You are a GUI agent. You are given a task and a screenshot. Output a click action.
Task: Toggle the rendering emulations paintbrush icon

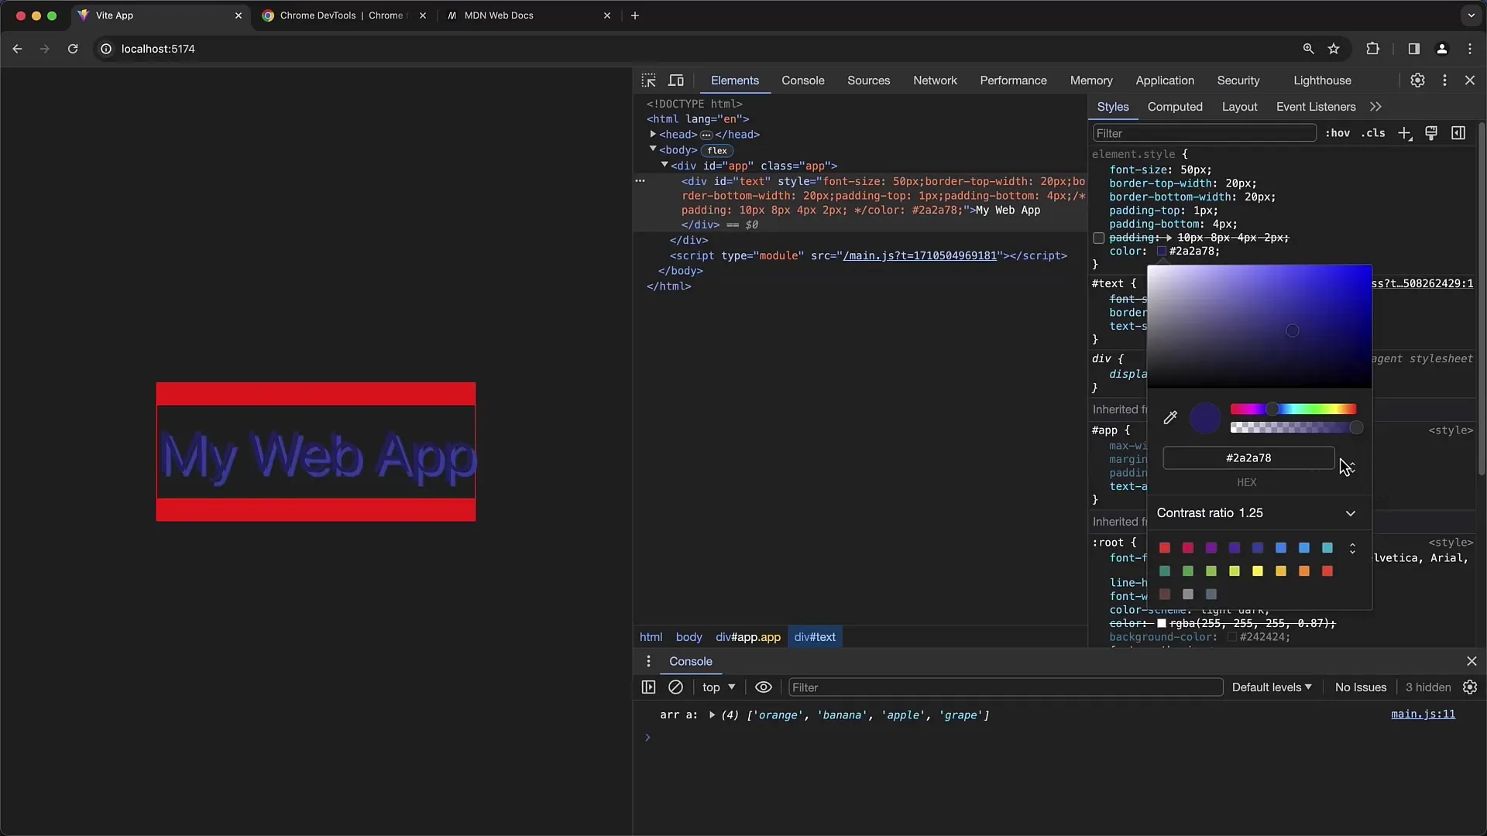click(x=1431, y=133)
